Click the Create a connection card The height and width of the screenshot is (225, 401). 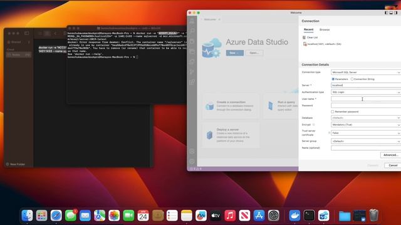[x=231, y=106]
